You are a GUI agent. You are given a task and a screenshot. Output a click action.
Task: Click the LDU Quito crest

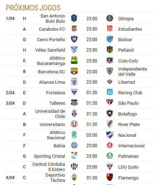(110, 166)
